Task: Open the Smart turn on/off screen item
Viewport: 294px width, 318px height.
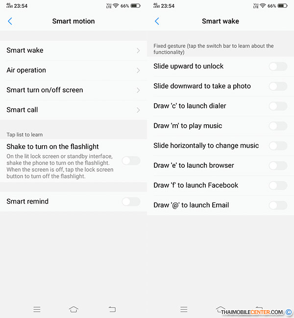Action: point(73,90)
